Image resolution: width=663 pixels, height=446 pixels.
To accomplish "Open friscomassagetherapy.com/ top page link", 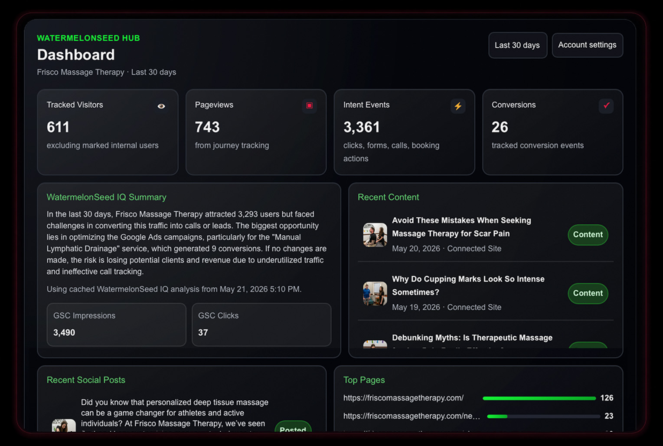I will click(403, 398).
